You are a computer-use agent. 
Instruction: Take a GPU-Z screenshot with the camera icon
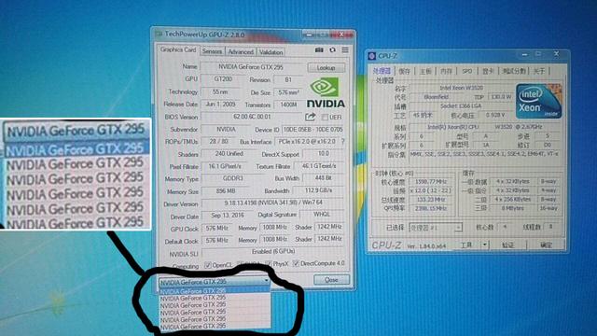pyautogui.click(x=319, y=49)
